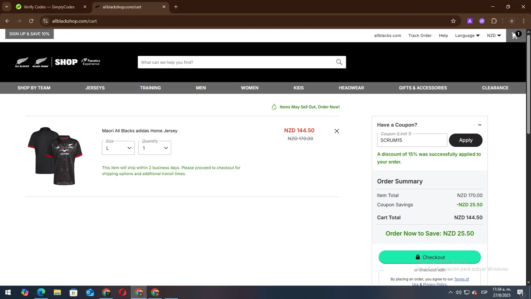This screenshot has height=299, width=531.
Task: Launch Microsoft Edge from the taskbar
Action: pos(41,293)
